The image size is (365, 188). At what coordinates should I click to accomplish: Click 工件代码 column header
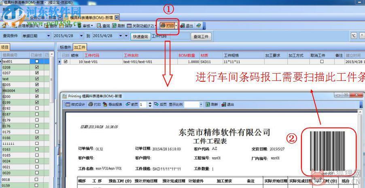coord(103,56)
